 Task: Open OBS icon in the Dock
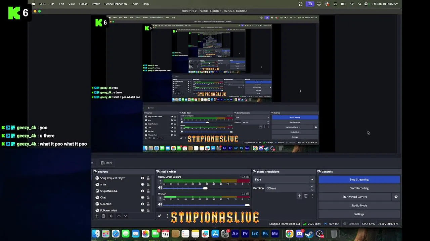click(x=319, y=234)
